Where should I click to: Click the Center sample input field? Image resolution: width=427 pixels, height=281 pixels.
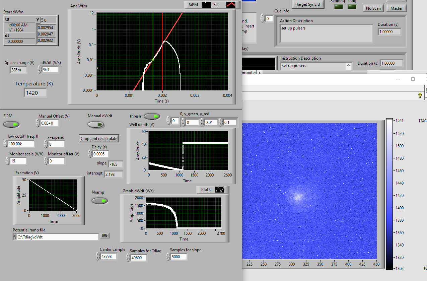point(108,257)
